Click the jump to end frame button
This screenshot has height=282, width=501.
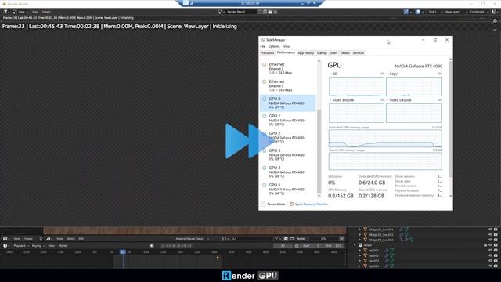[x=189, y=246]
